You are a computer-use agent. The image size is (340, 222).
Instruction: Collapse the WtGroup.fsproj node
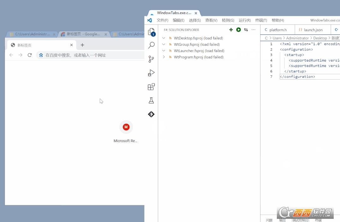[164, 44]
